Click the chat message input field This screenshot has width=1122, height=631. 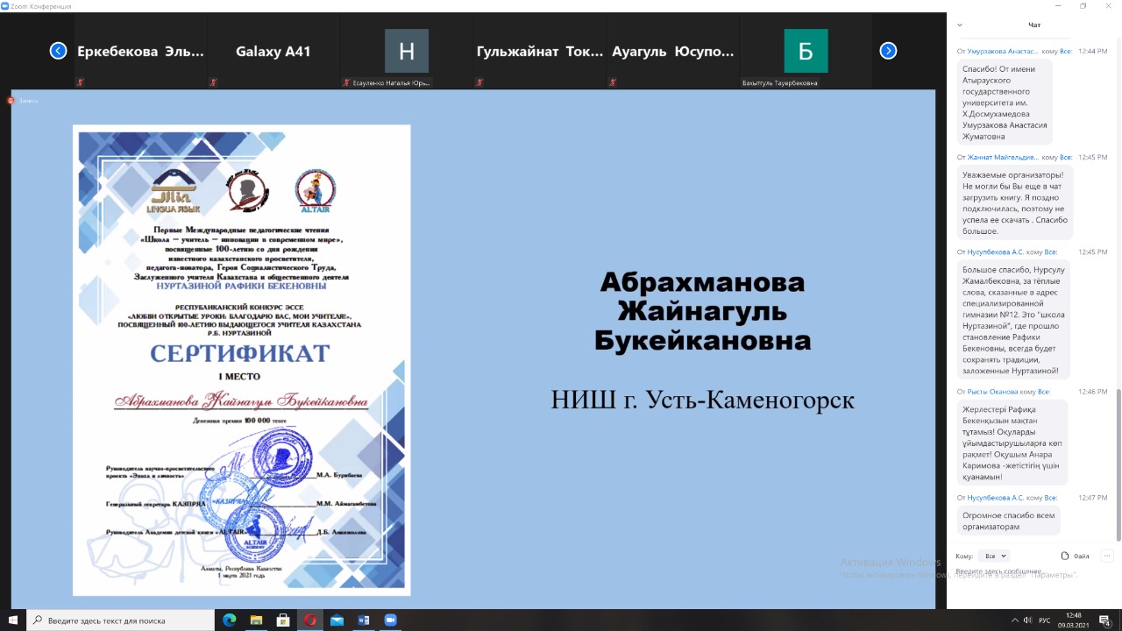point(1033,571)
